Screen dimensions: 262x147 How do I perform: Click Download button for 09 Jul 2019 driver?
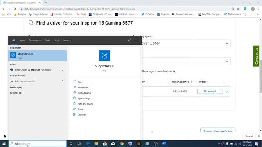click(210, 91)
